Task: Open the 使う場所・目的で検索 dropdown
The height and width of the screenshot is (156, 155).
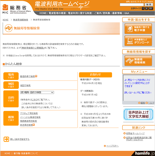Action: click(x=37, y=92)
